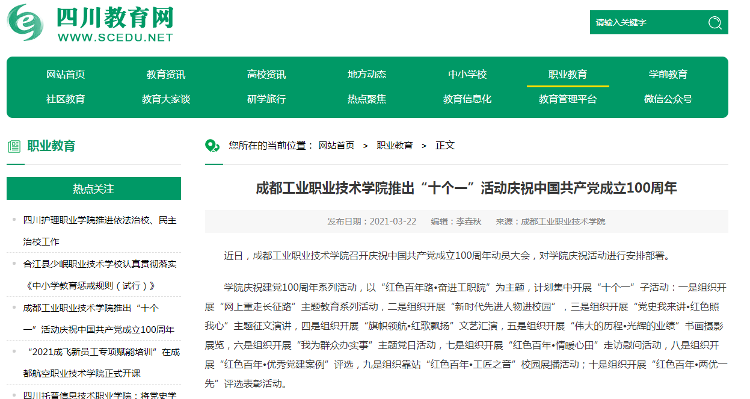750x399 pixels.
Task: Click the document icon beside 职业教育 heading
Action: (x=14, y=146)
